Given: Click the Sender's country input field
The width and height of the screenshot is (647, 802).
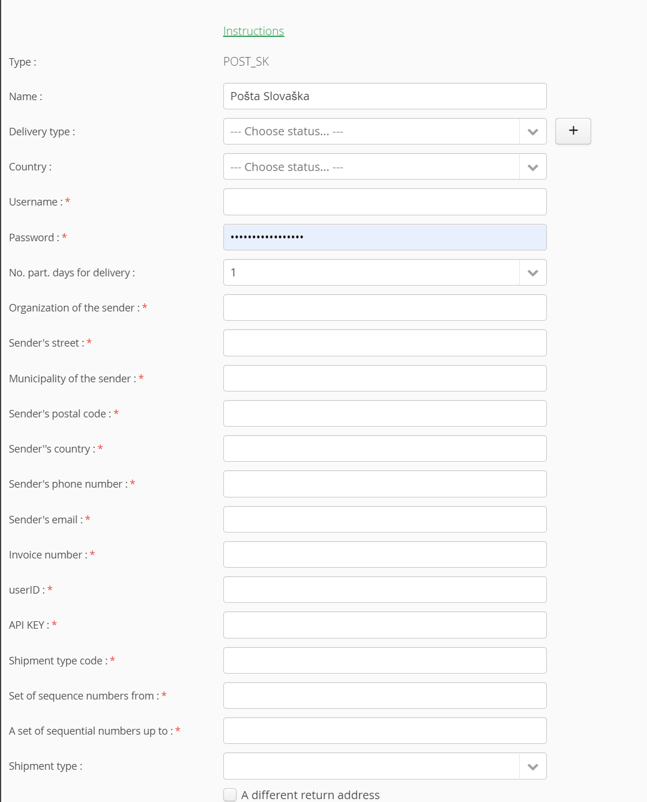Looking at the screenshot, I should 385,448.
